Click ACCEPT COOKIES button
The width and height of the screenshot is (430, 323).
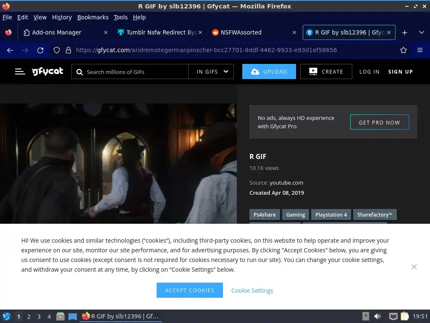point(189,290)
